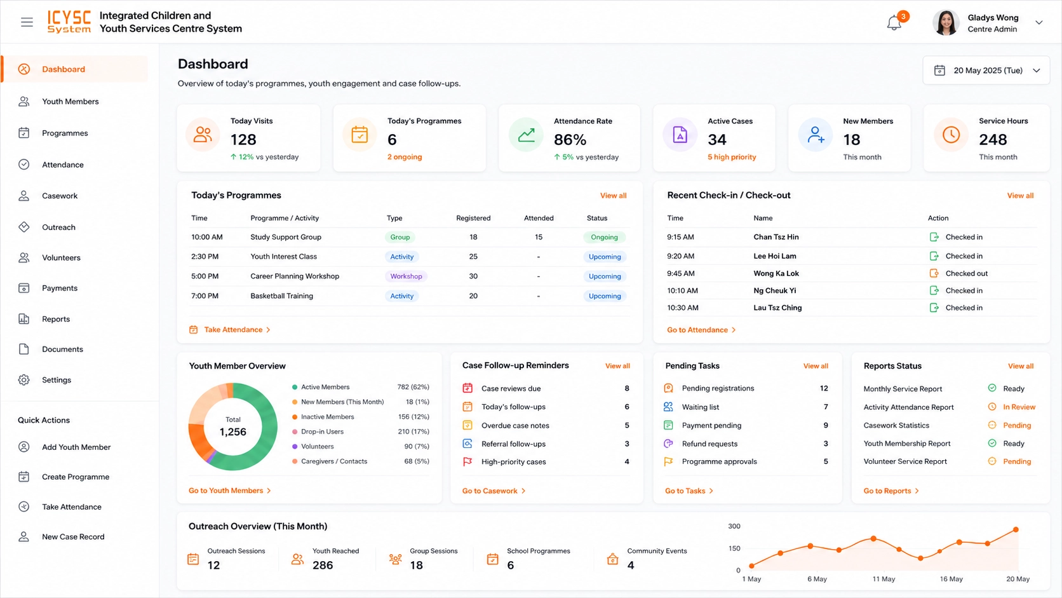1062x598 pixels.
Task: Click the donut chart Total 1,256 center
Action: click(x=232, y=426)
